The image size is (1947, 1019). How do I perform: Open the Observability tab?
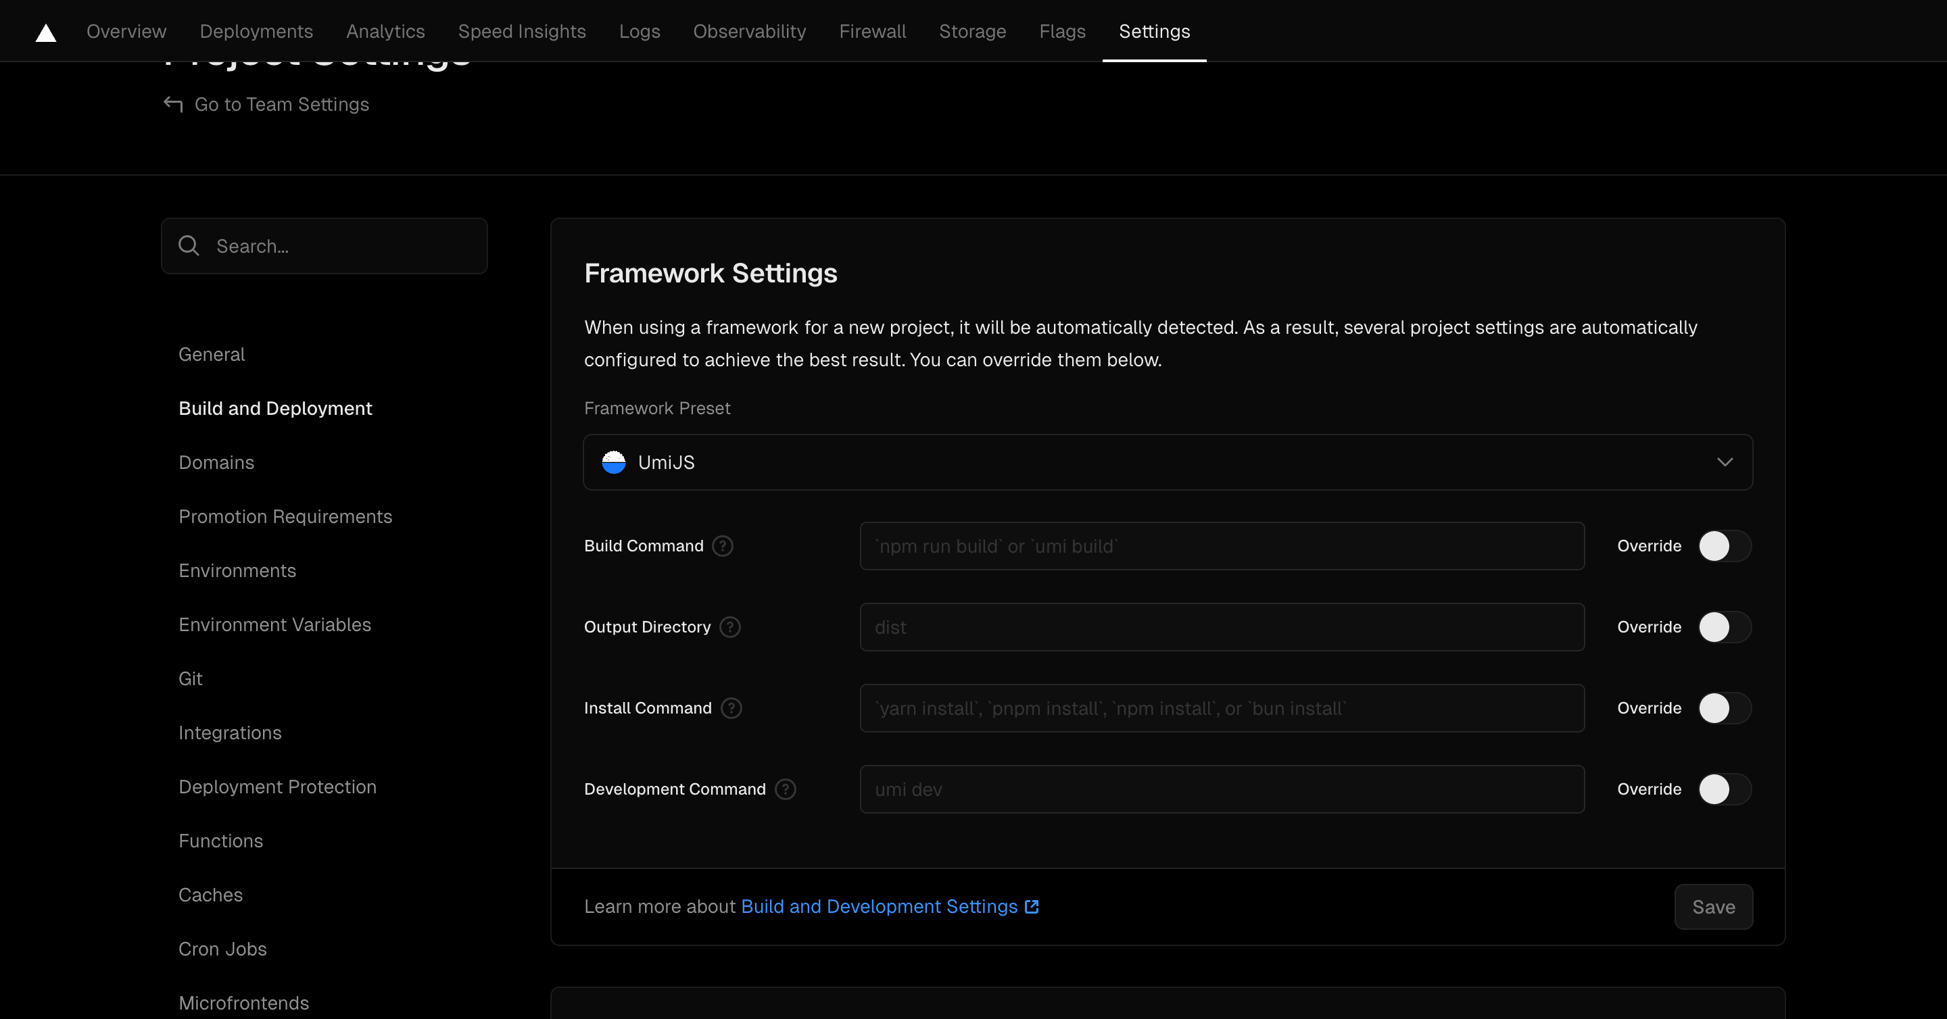point(749,32)
